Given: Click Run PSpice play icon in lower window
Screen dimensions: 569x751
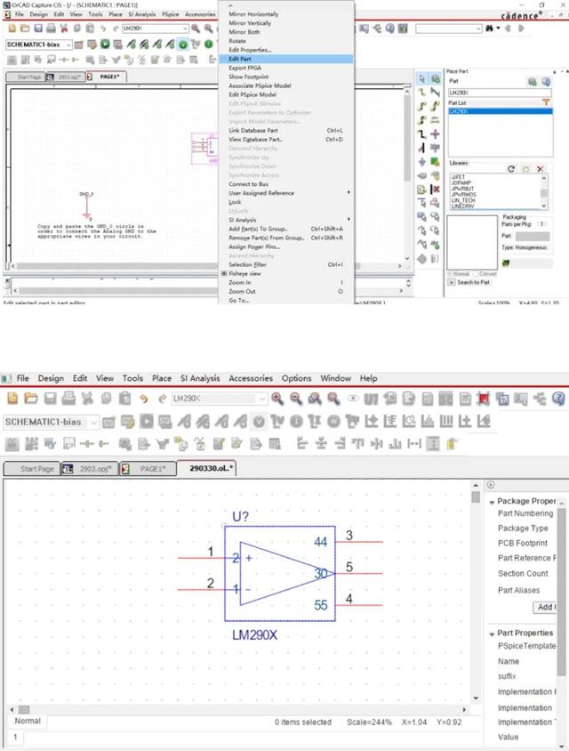Looking at the screenshot, I should coord(147,422).
